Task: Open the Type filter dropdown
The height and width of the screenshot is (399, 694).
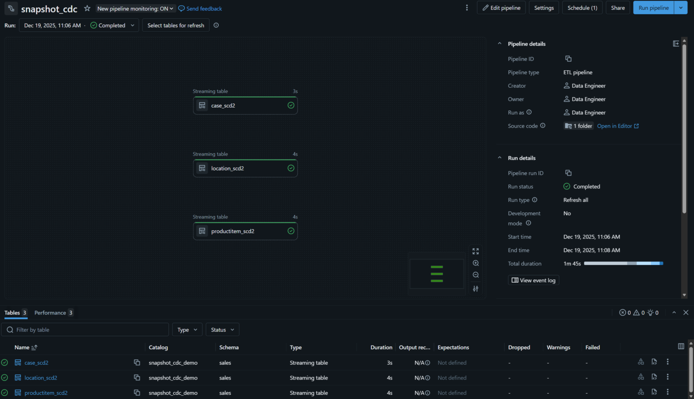Action: (x=187, y=330)
